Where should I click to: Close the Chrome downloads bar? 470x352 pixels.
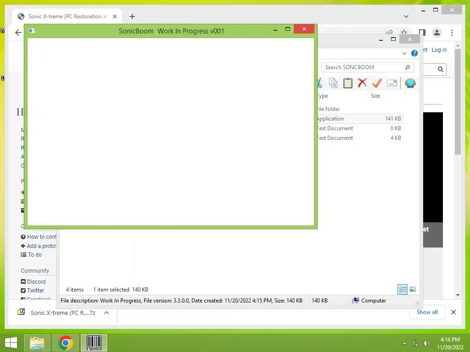(453, 312)
